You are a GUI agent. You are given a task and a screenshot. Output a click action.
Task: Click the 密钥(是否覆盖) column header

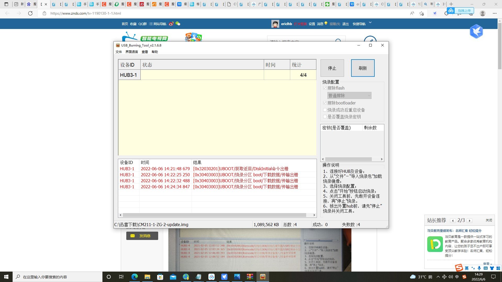click(x=341, y=128)
